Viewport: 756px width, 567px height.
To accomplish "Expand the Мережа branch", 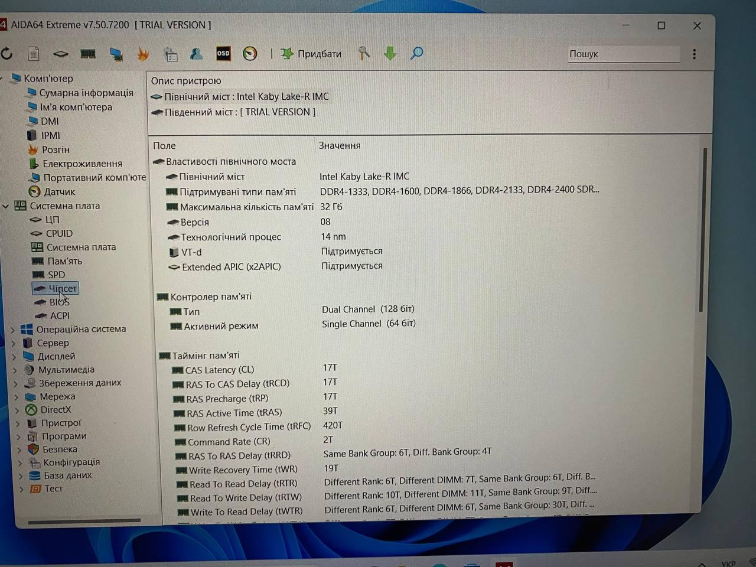I will (x=17, y=397).
